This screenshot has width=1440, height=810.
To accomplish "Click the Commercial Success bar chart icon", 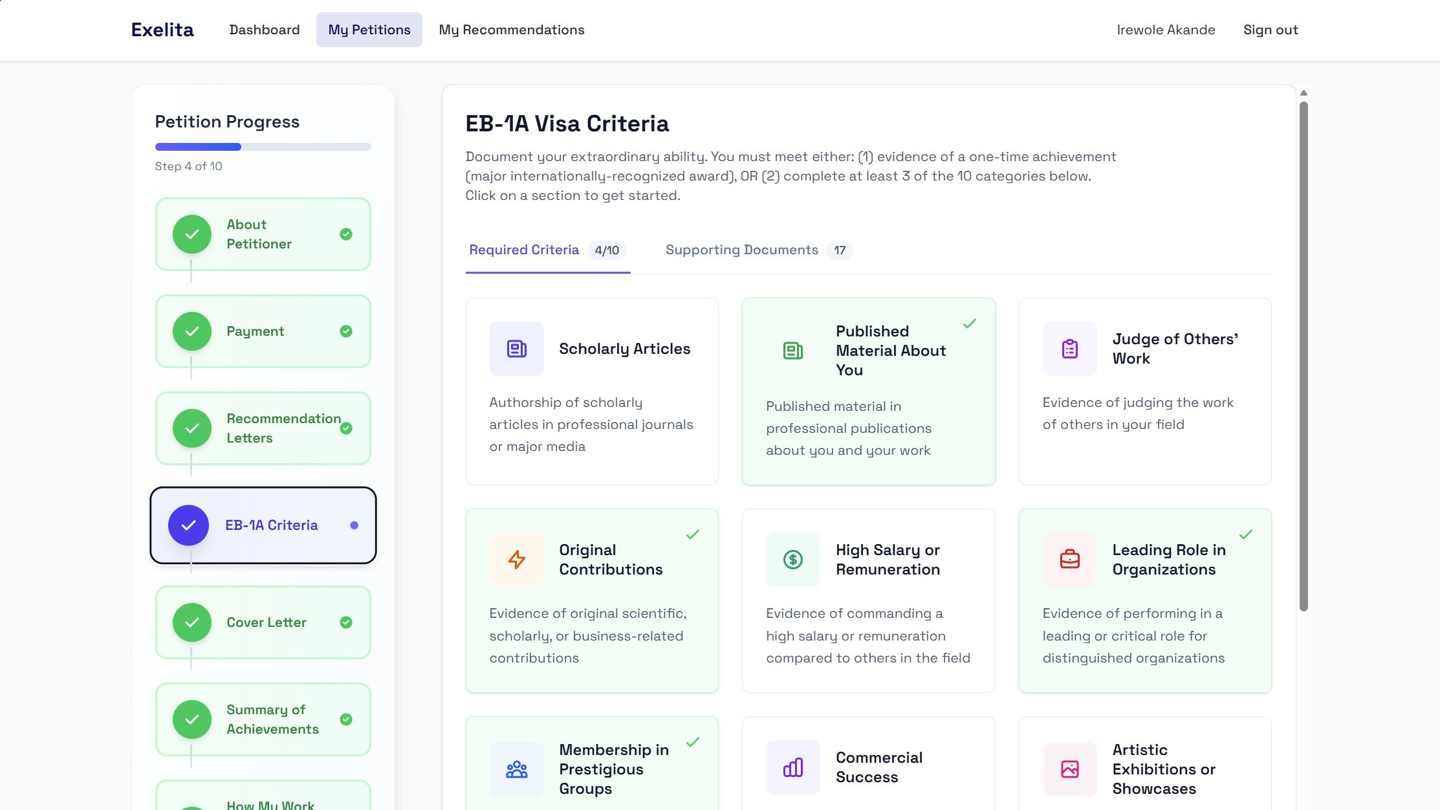I will coord(792,767).
